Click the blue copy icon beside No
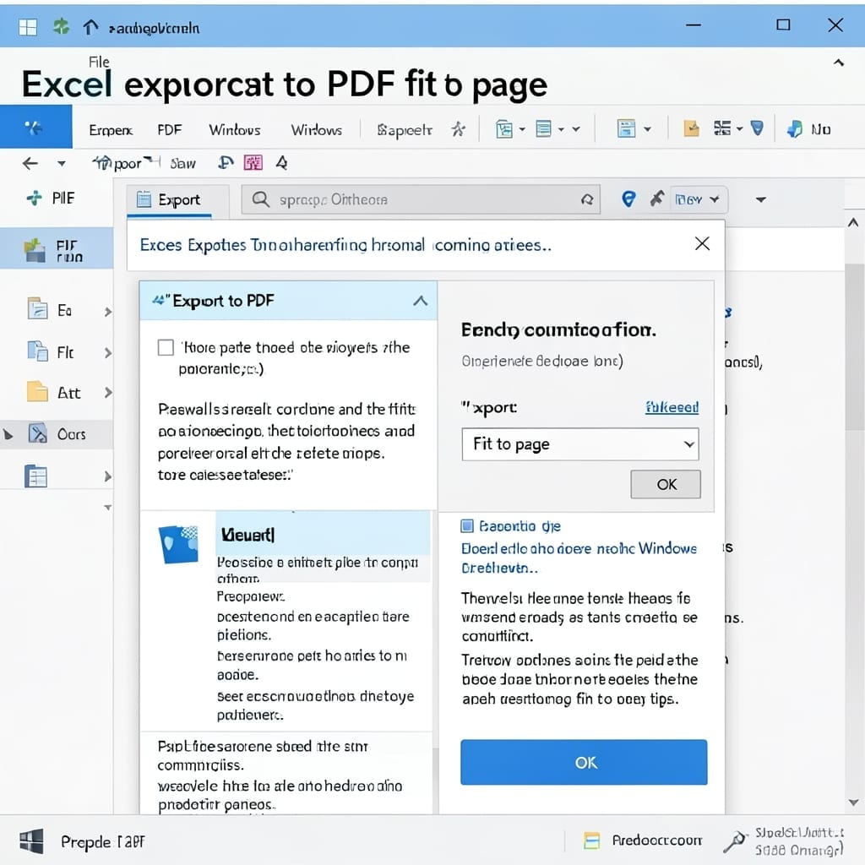The width and height of the screenshot is (865, 865). point(794,129)
